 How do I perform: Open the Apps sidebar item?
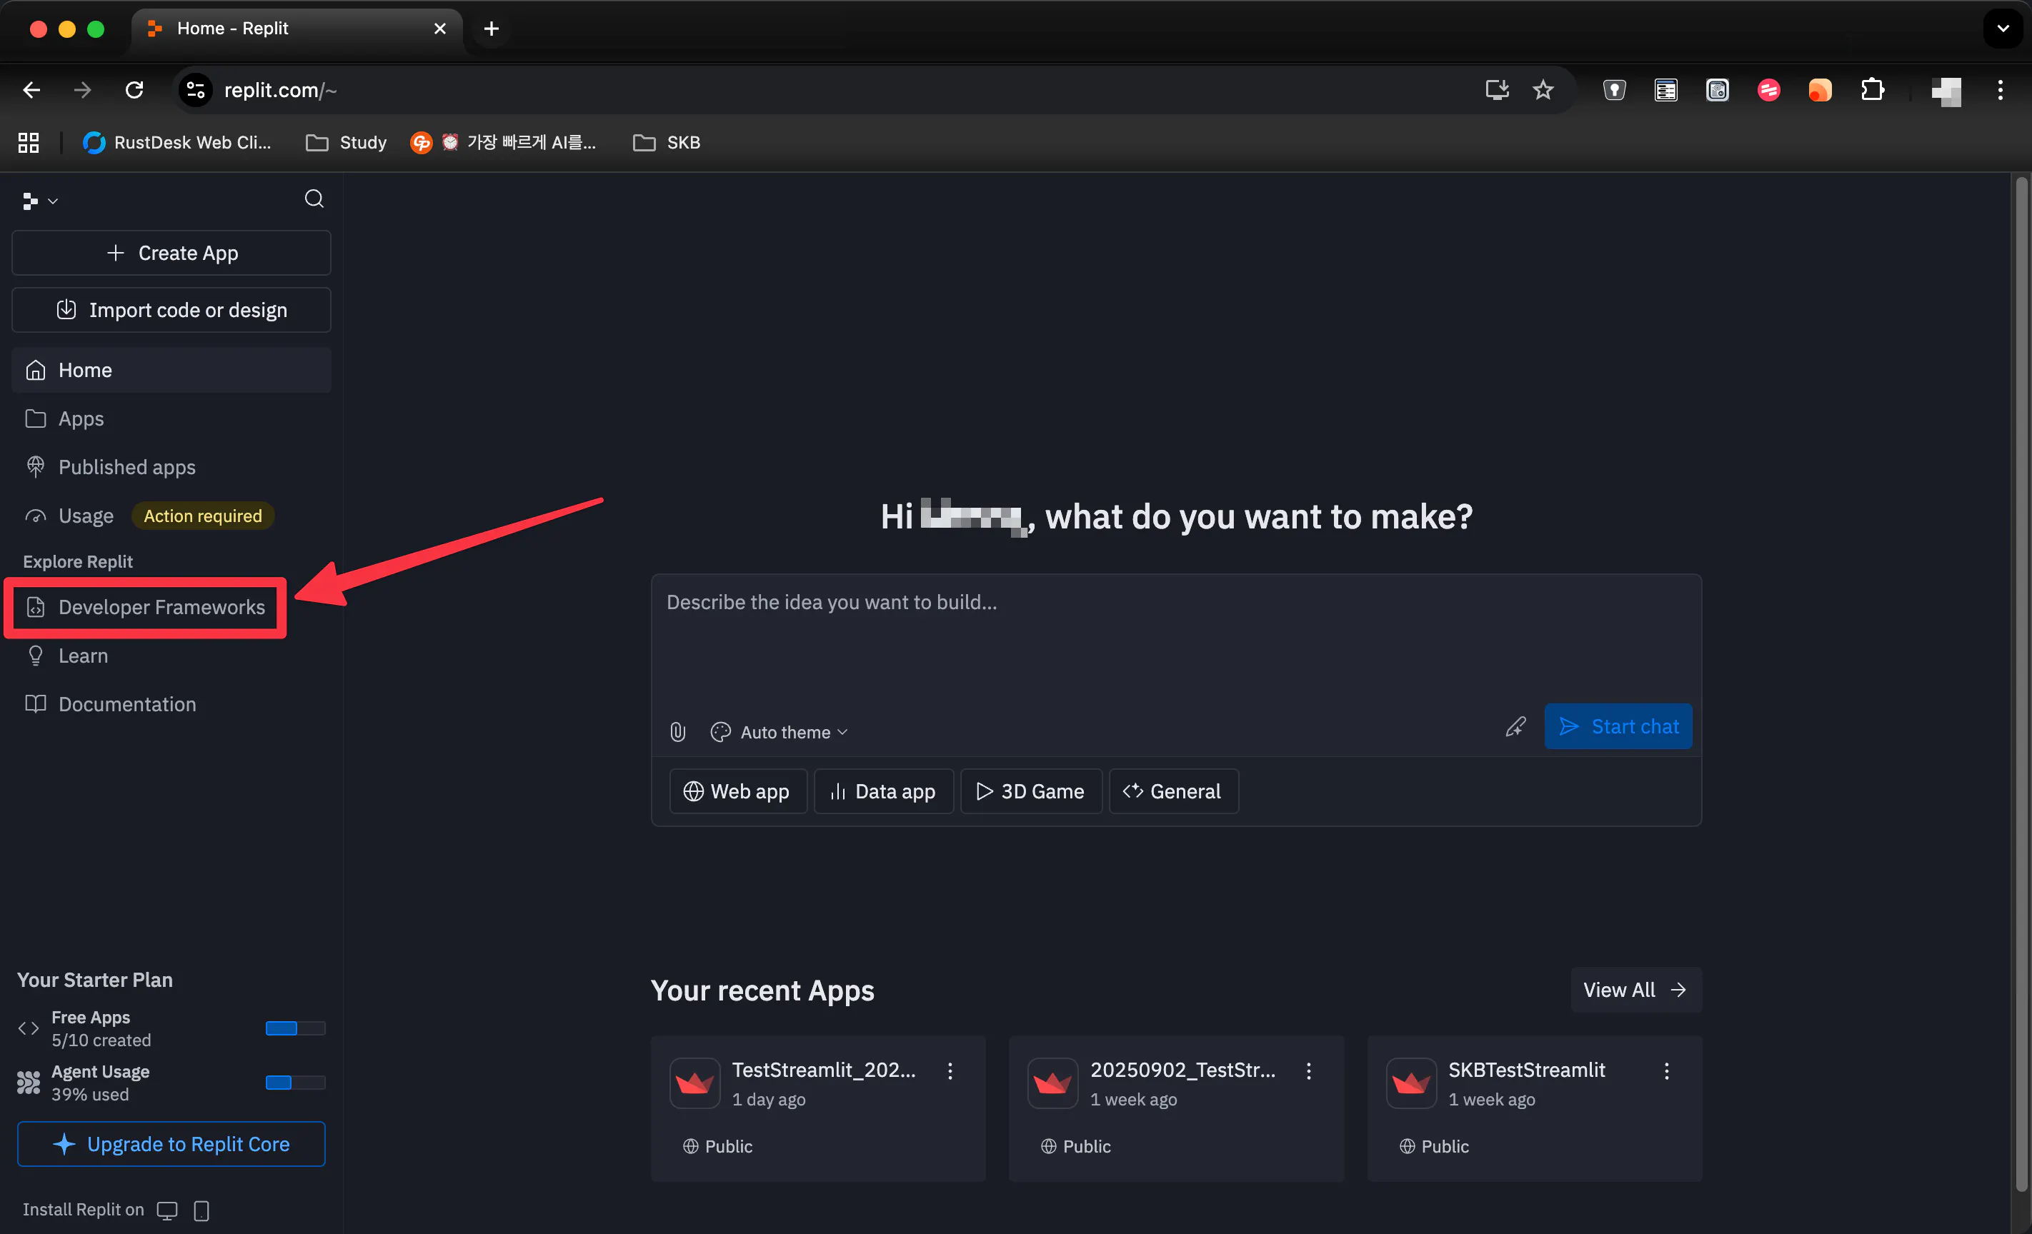click(x=171, y=418)
